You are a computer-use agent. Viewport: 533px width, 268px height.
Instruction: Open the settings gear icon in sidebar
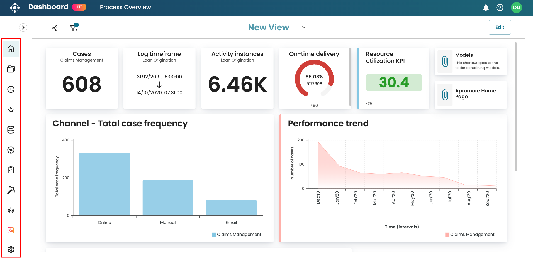click(x=11, y=250)
